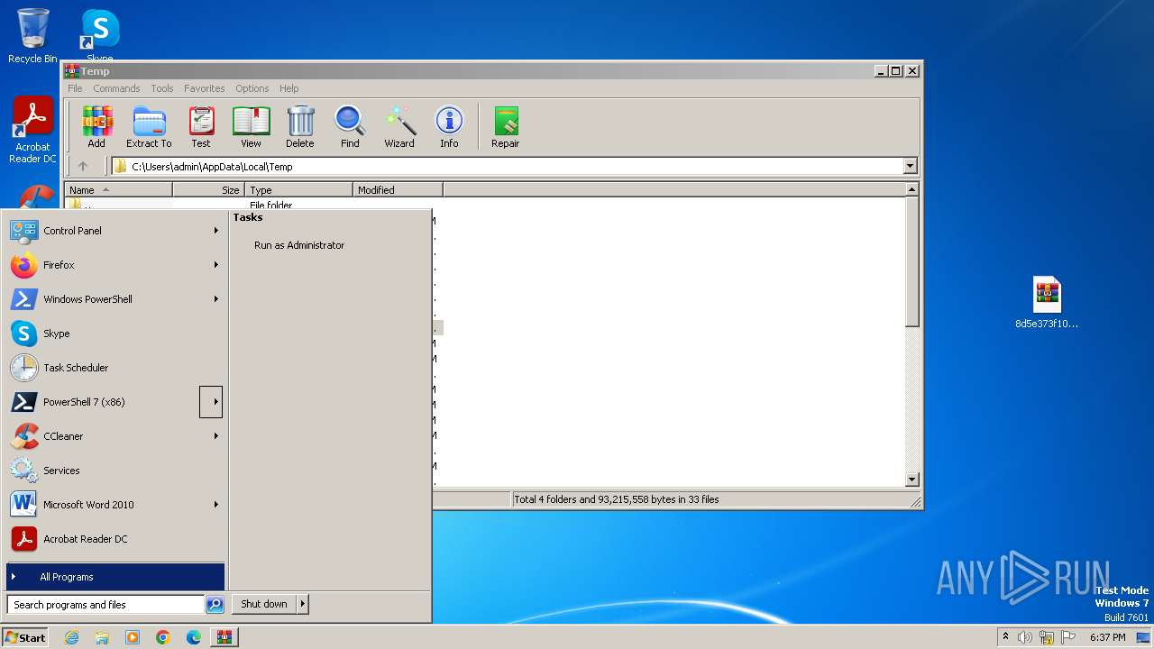Expand CCleaner jump list arrow
This screenshot has height=649, width=1154.
pyautogui.click(x=215, y=436)
